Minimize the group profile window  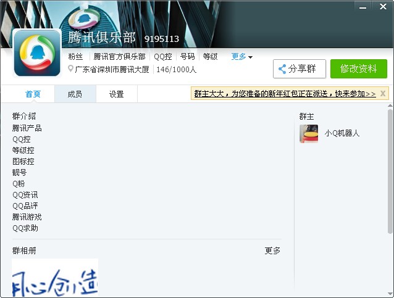[363, 7]
